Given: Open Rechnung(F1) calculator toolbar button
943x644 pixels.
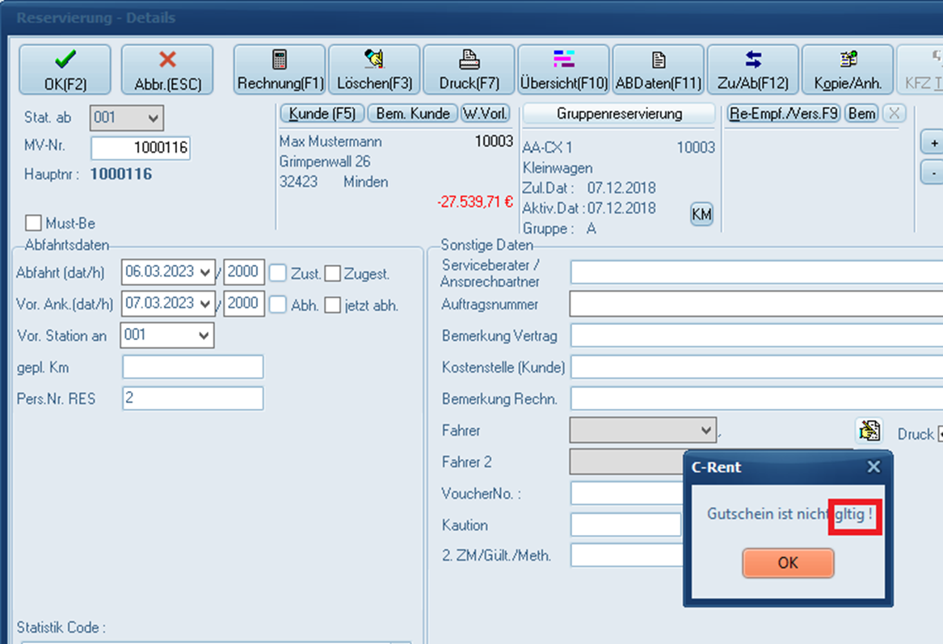Looking at the screenshot, I should point(280,70).
